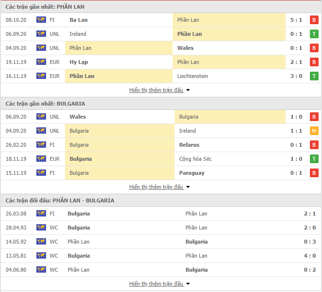
Task: Click the flag icon next to 18.11.19 EUR match
Action: [x=41, y=159]
